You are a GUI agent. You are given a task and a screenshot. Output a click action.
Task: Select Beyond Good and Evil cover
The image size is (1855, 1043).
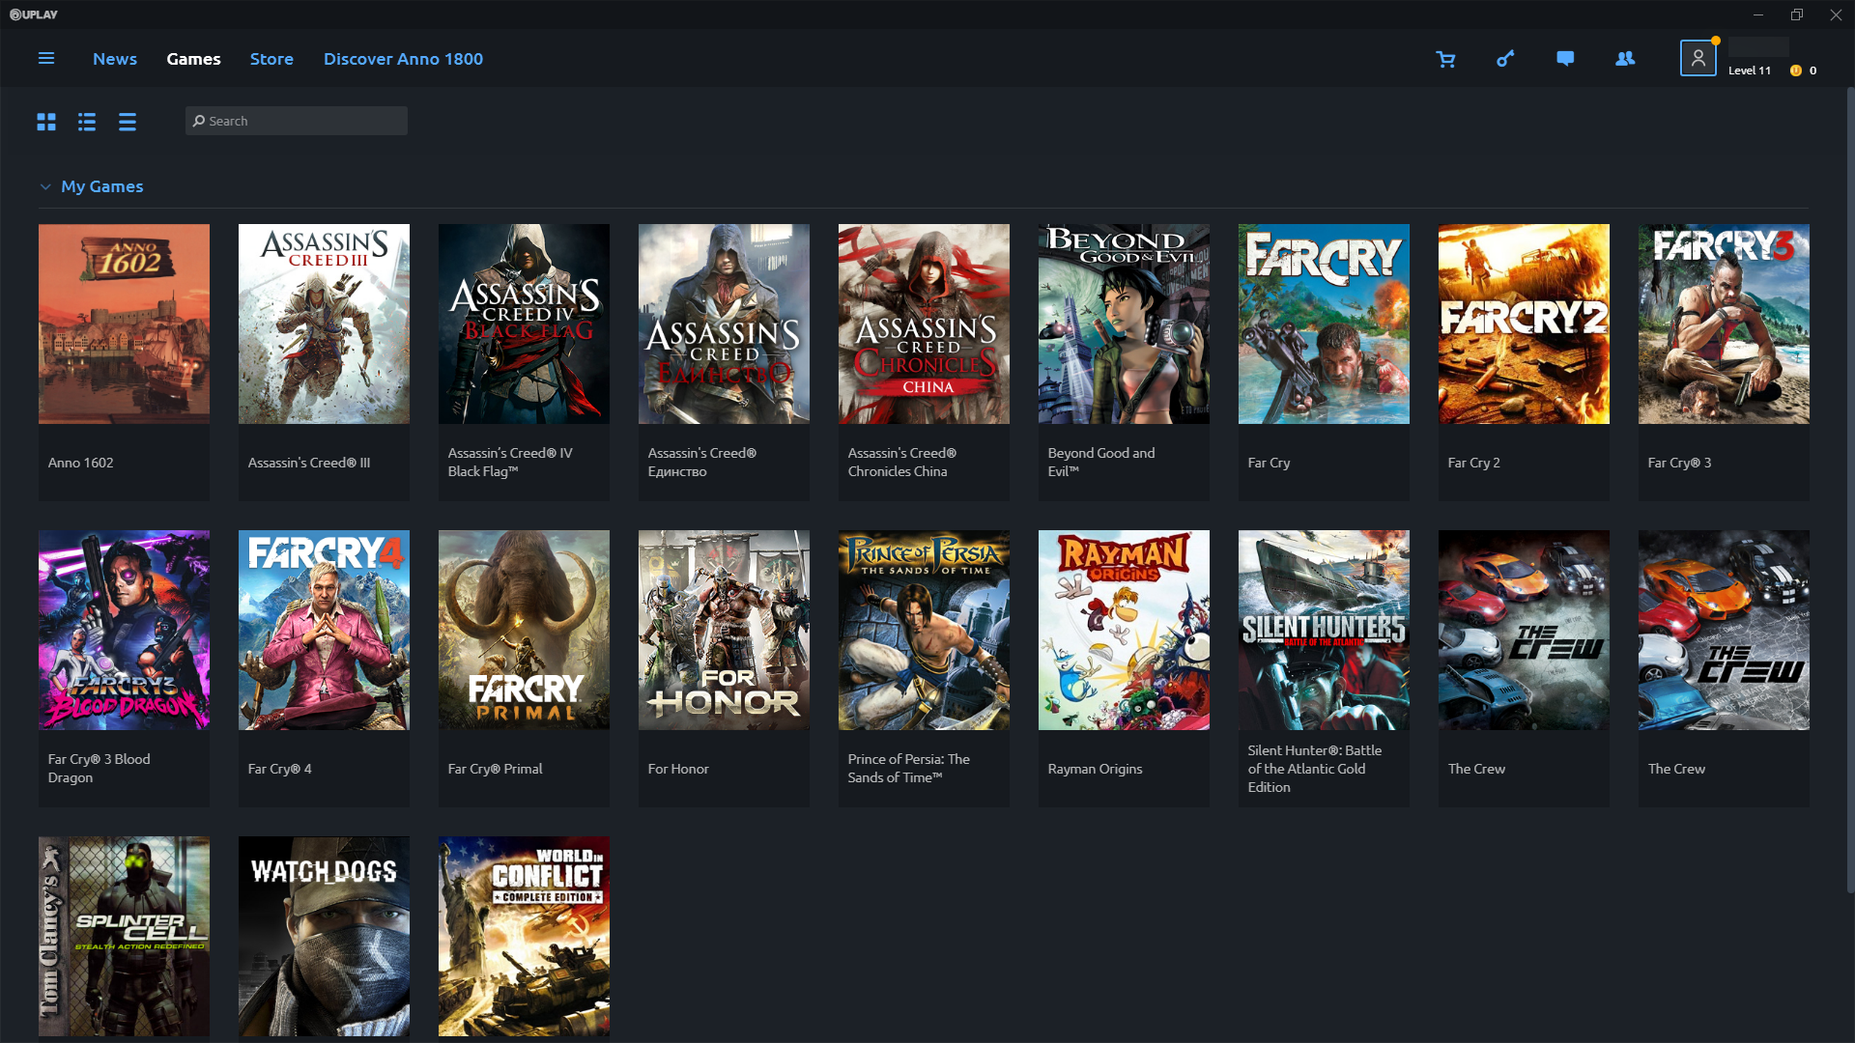pos(1124,324)
